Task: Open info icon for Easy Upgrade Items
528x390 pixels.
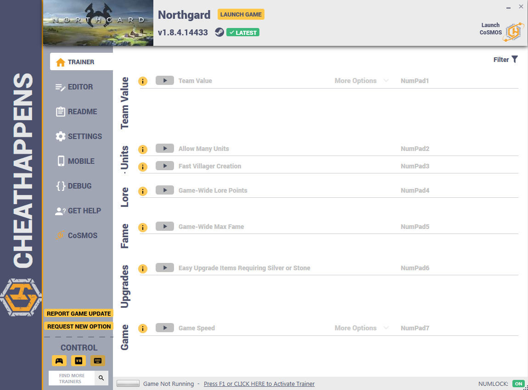Action: pyautogui.click(x=143, y=269)
